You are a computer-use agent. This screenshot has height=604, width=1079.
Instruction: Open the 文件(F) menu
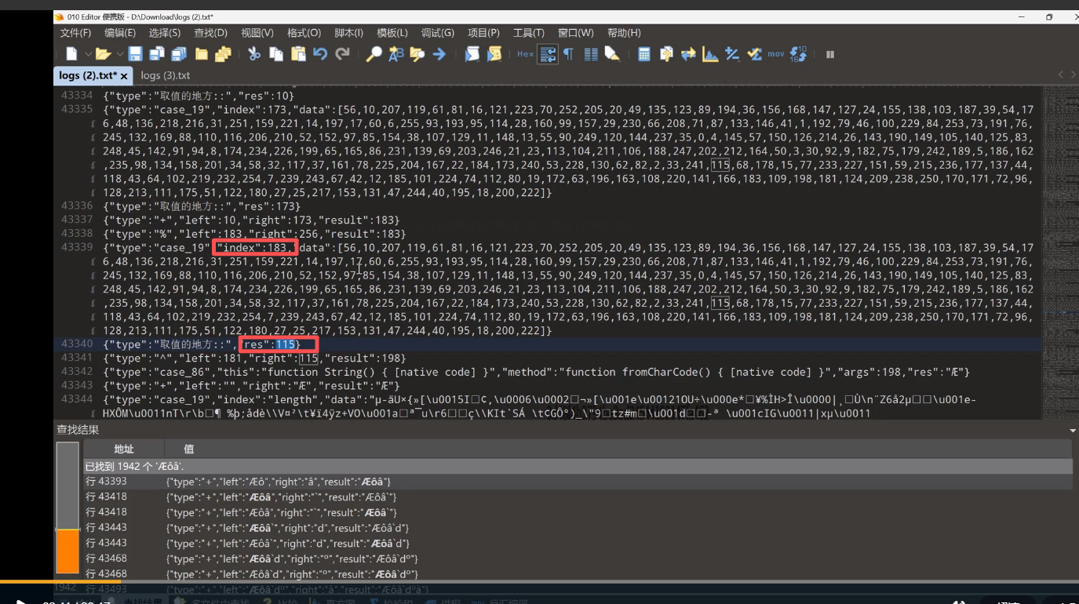click(76, 33)
